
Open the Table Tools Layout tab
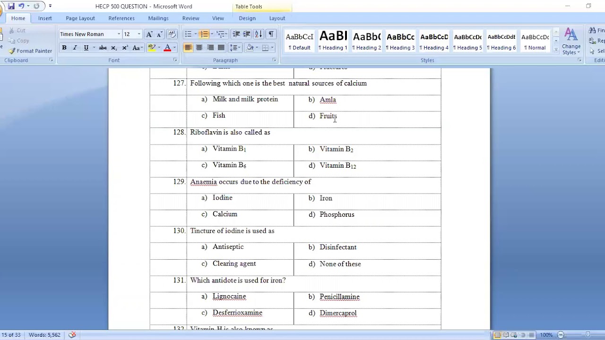tap(277, 18)
